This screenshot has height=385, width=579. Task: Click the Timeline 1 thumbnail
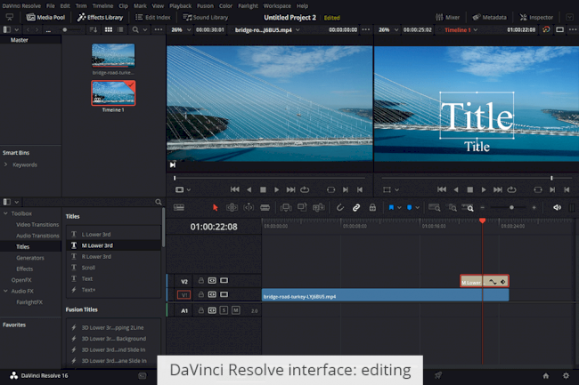click(x=113, y=93)
